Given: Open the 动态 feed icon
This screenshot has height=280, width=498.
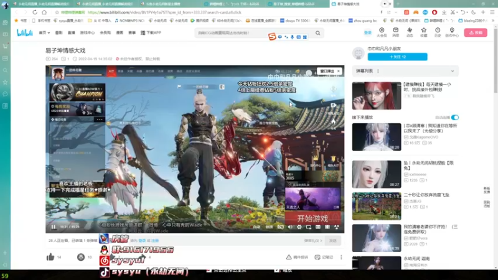Looking at the screenshot, I should pyautogui.click(x=410, y=32).
